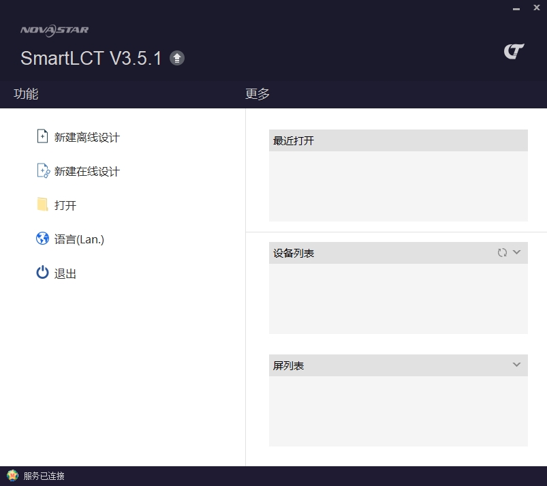
Task: Click the yellow folder icon beside 打开
Action: 42,204
